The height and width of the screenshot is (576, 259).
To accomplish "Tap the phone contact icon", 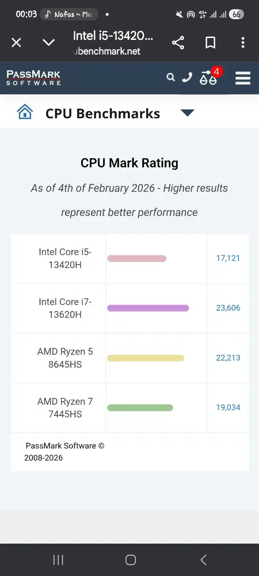I will point(187,78).
